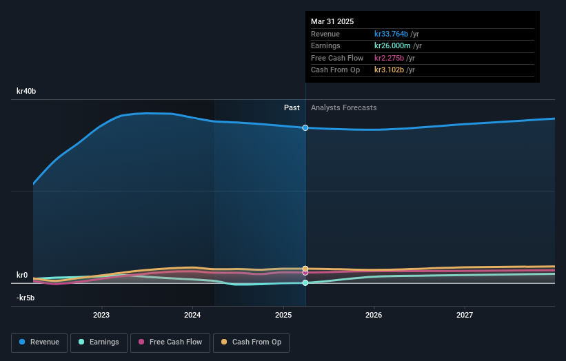Click the Analysts Forecasts label
566x361 pixels.
pos(343,108)
